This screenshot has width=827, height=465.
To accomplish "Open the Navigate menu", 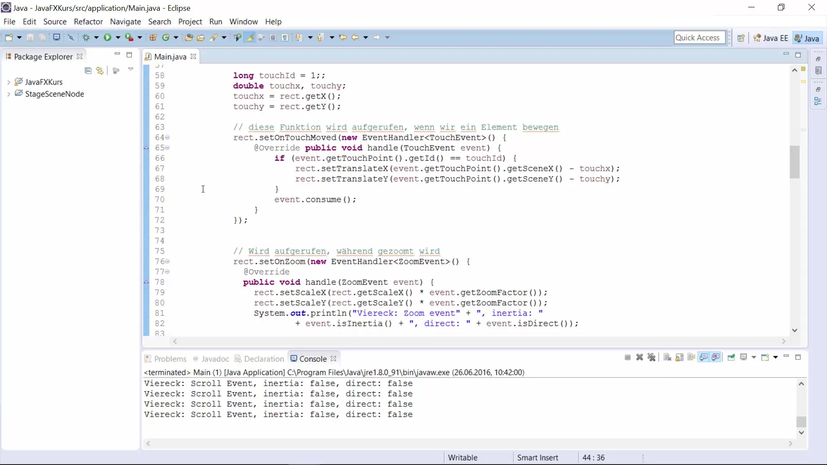I will tap(125, 22).
